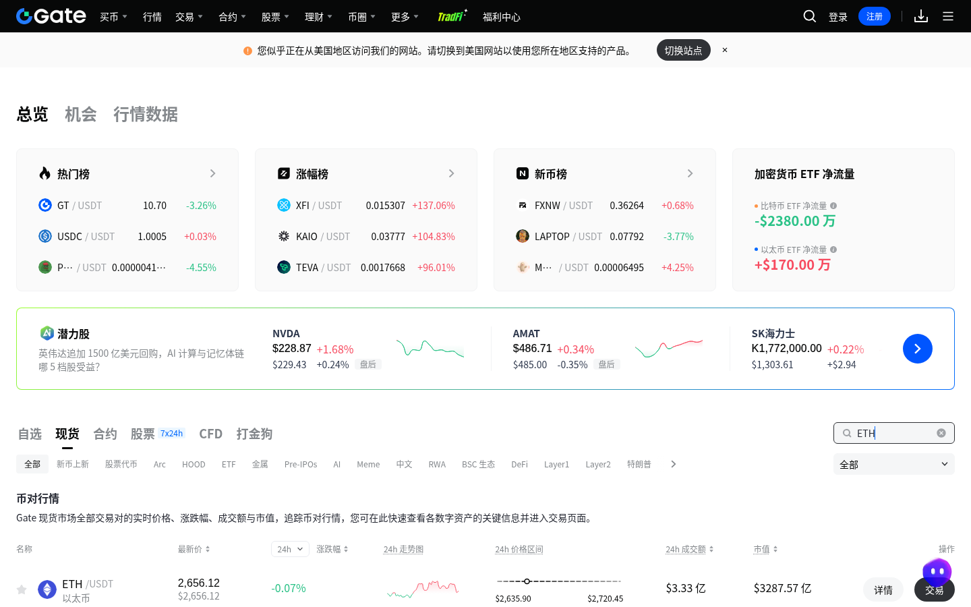
Task: Click the KAIO coin icon
Action: pos(284,236)
